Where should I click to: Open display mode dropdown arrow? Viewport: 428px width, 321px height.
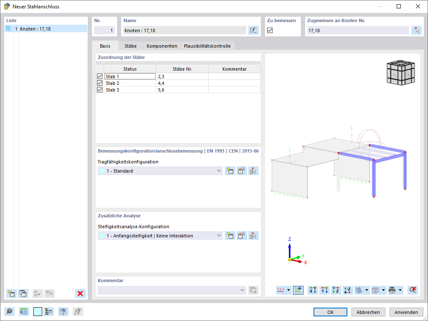367,290
